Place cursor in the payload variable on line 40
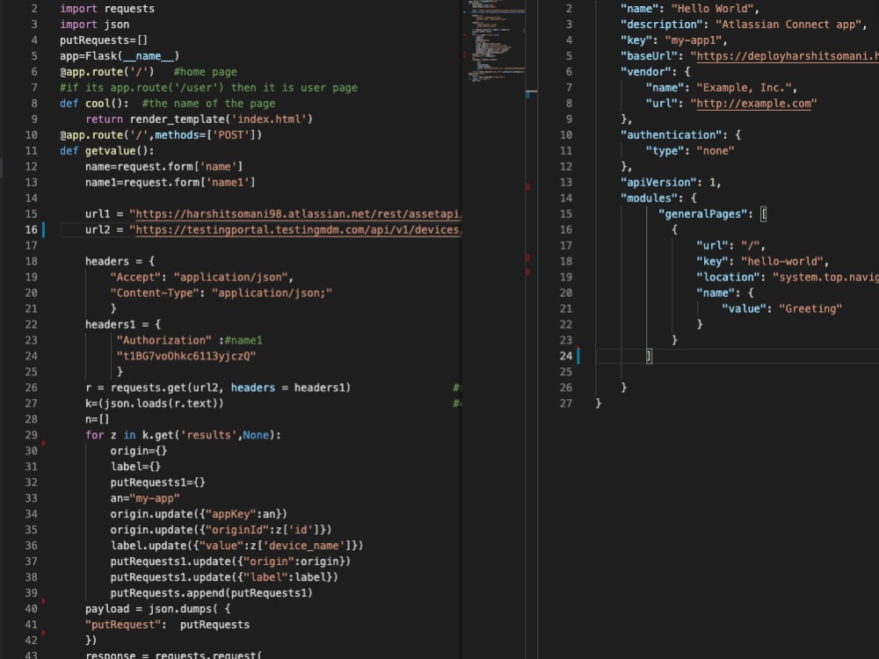This screenshot has width=879, height=659. tap(104, 608)
